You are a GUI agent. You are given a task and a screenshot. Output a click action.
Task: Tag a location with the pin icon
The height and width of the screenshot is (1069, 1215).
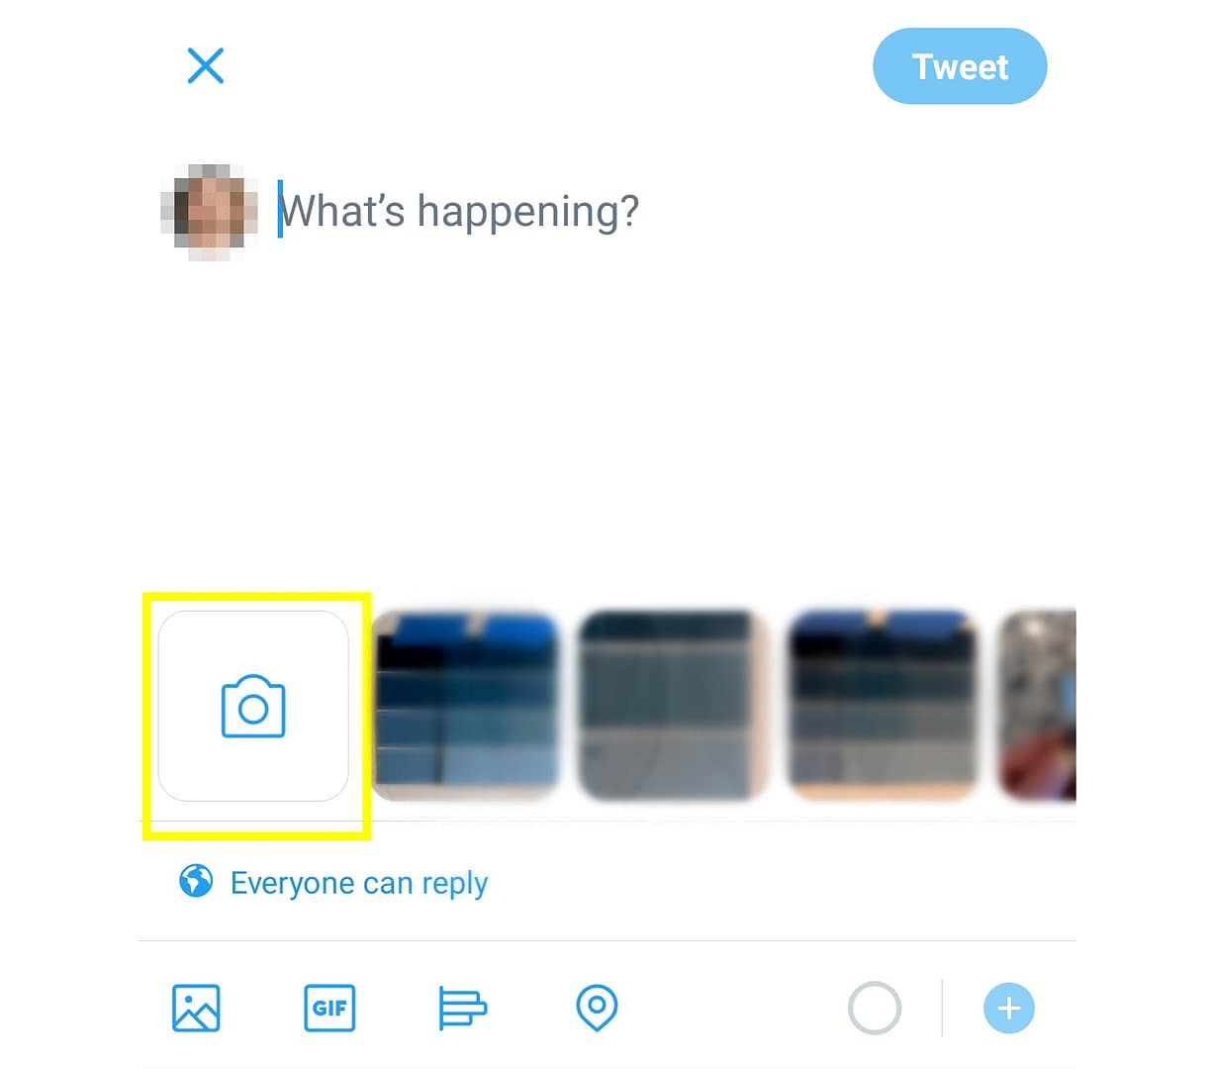click(x=597, y=1009)
